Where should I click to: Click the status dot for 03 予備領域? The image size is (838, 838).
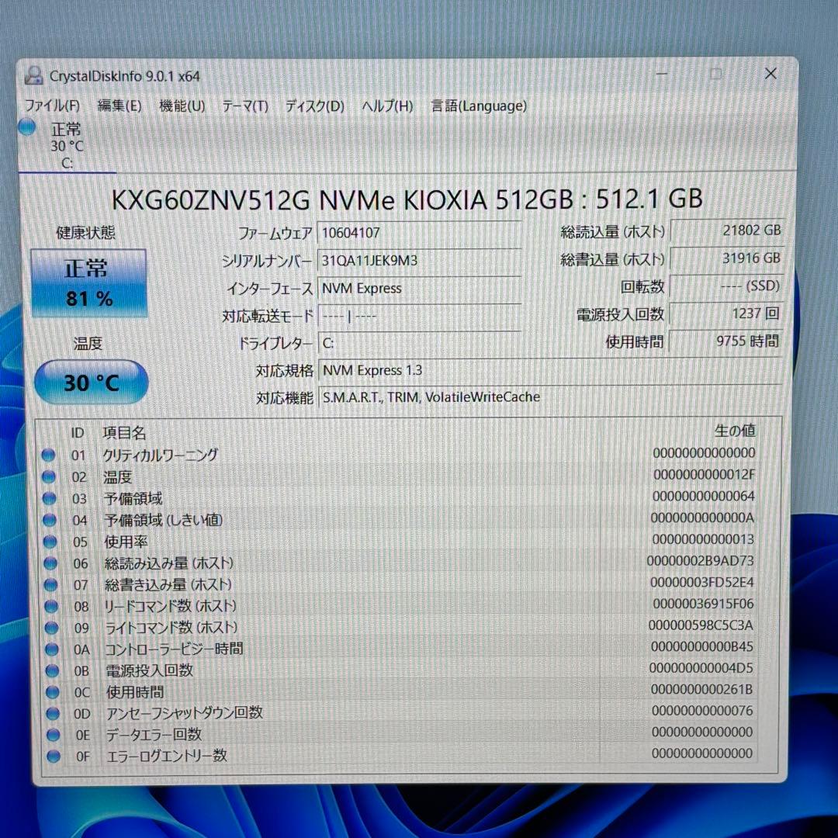pos(49,498)
